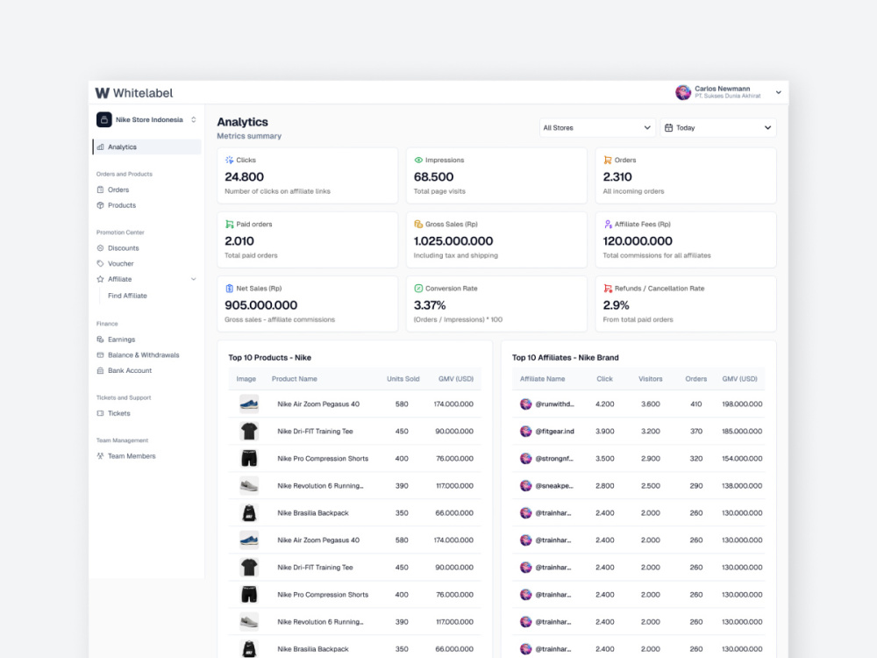This screenshot has height=658, width=877.
Task: Select Find Affiliate submenu item
Action: [x=127, y=296]
